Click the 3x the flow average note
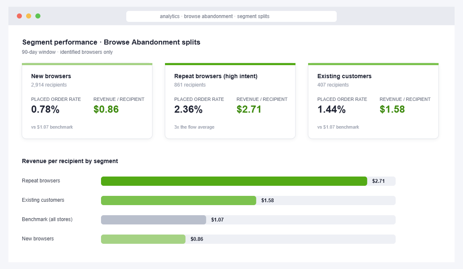 pos(194,127)
